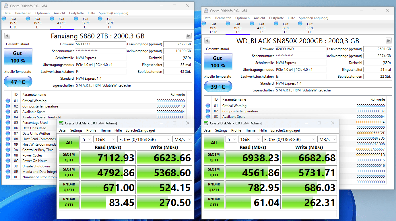Open Settings menu in F: CrystalDiskMark
The width and height of the screenshot is (396, 221).
[x=76, y=130]
